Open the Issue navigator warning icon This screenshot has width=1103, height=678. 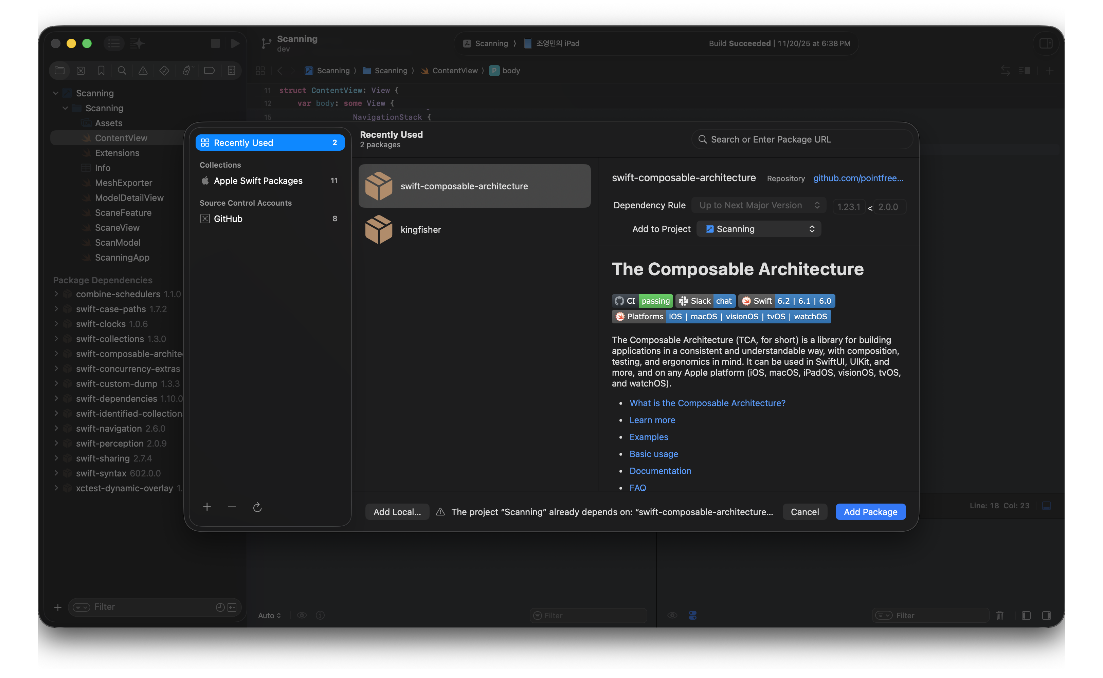pyautogui.click(x=143, y=70)
